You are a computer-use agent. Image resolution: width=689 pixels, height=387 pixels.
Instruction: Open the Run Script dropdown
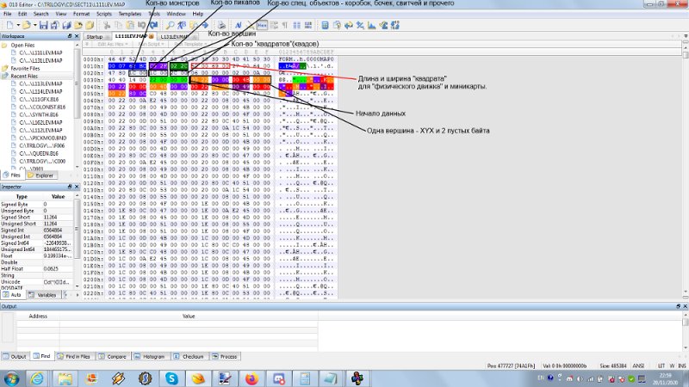tap(151, 44)
